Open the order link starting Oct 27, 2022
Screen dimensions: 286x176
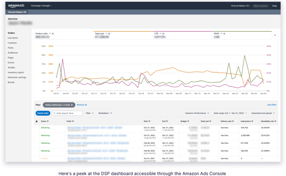point(95,128)
